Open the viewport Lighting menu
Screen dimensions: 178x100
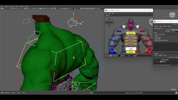pos(12,7)
